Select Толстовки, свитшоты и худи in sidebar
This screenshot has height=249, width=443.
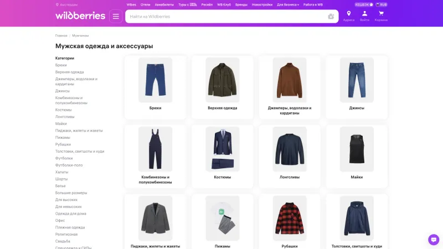tap(80, 151)
